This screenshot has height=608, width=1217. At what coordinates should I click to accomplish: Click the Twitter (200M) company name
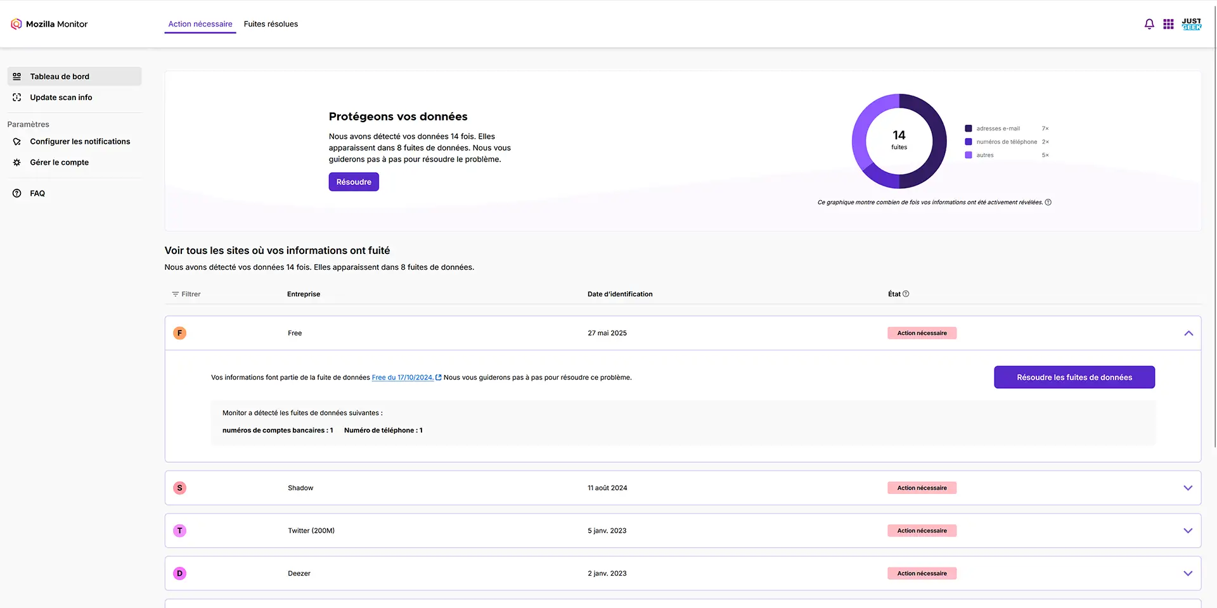tap(311, 531)
